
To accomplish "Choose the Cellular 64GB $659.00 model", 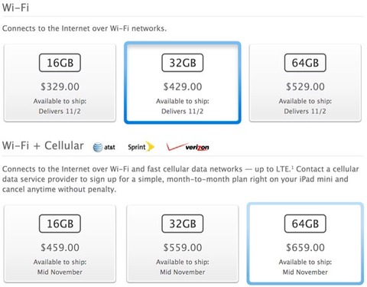I will (x=305, y=243).
